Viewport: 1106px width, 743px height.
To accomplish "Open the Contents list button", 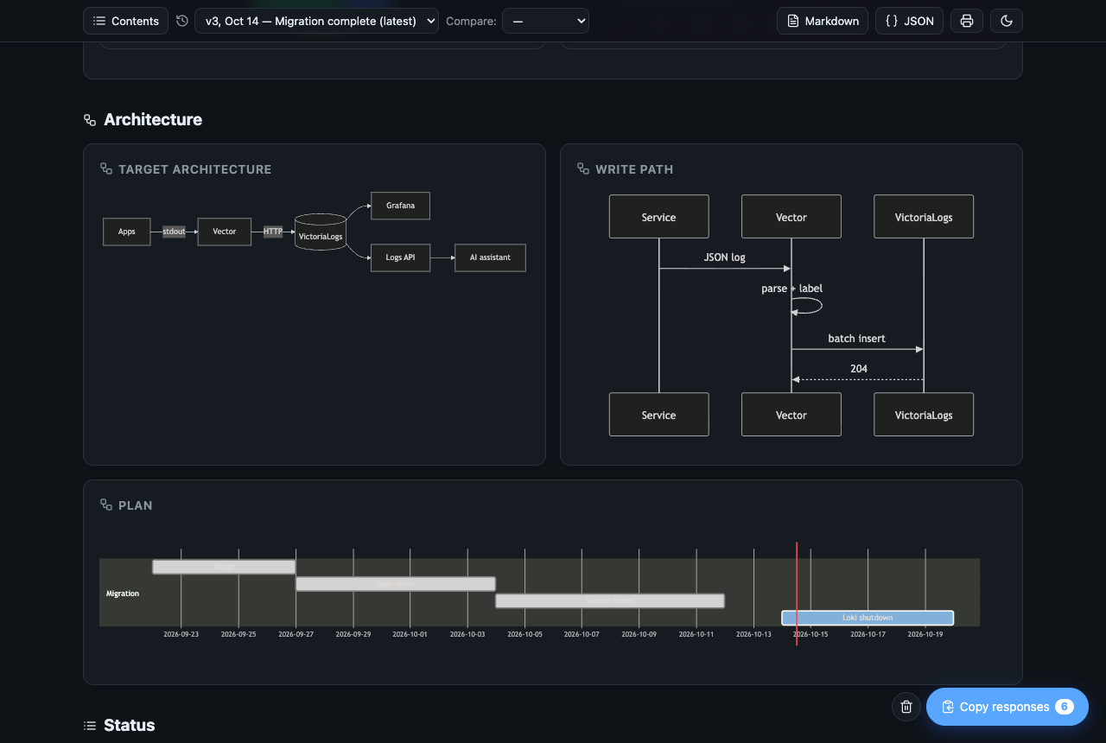I will point(125,21).
